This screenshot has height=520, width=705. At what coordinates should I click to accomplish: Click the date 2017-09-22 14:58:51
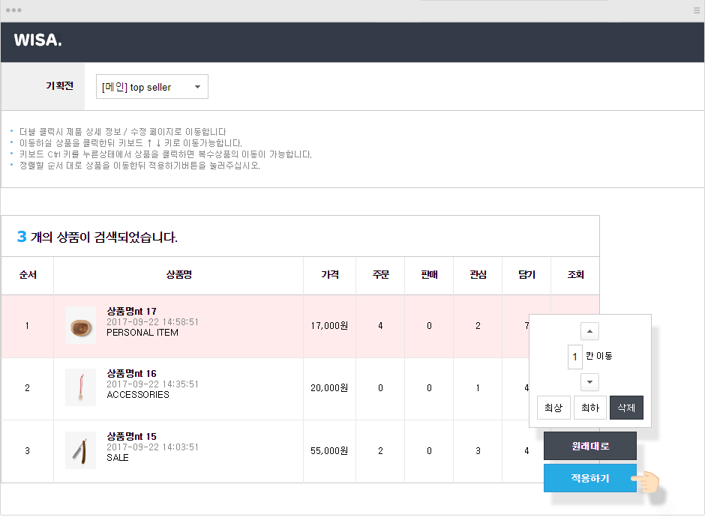click(x=152, y=322)
